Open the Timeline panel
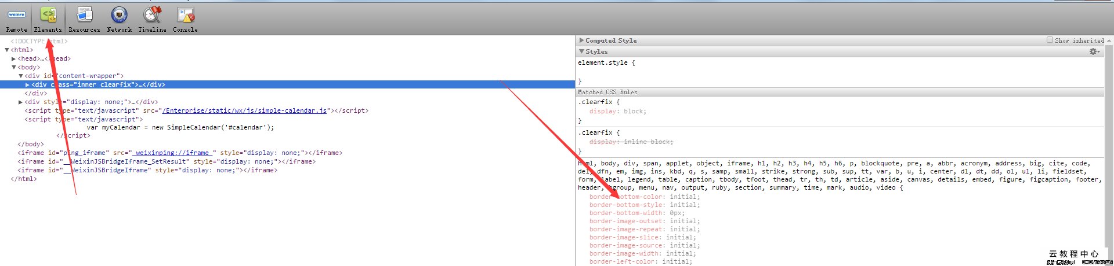The image size is (1114, 266). (152, 19)
